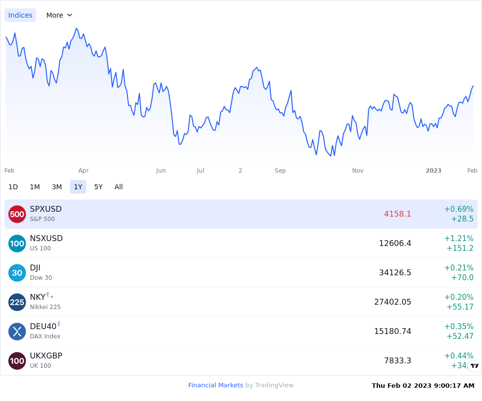This screenshot has width=482, height=401.
Task: Click the US 100 NSXUSD logo icon
Action: tap(17, 244)
